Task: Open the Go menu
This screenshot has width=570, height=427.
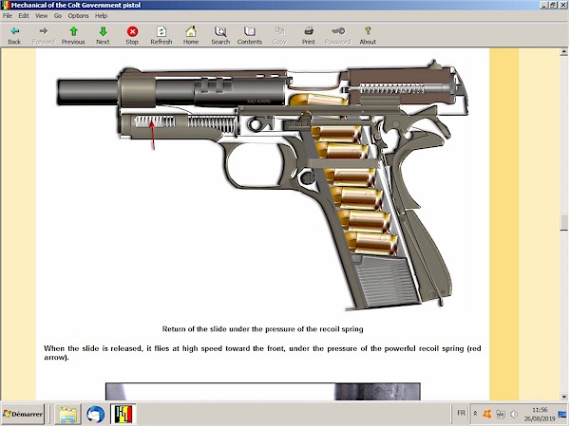Action: point(58,16)
